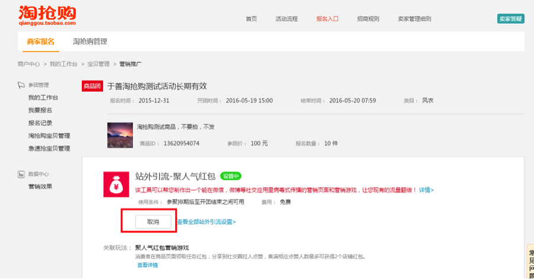Go to 商户中心 breadcrumb
The image size is (534, 279).
[x=28, y=64]
